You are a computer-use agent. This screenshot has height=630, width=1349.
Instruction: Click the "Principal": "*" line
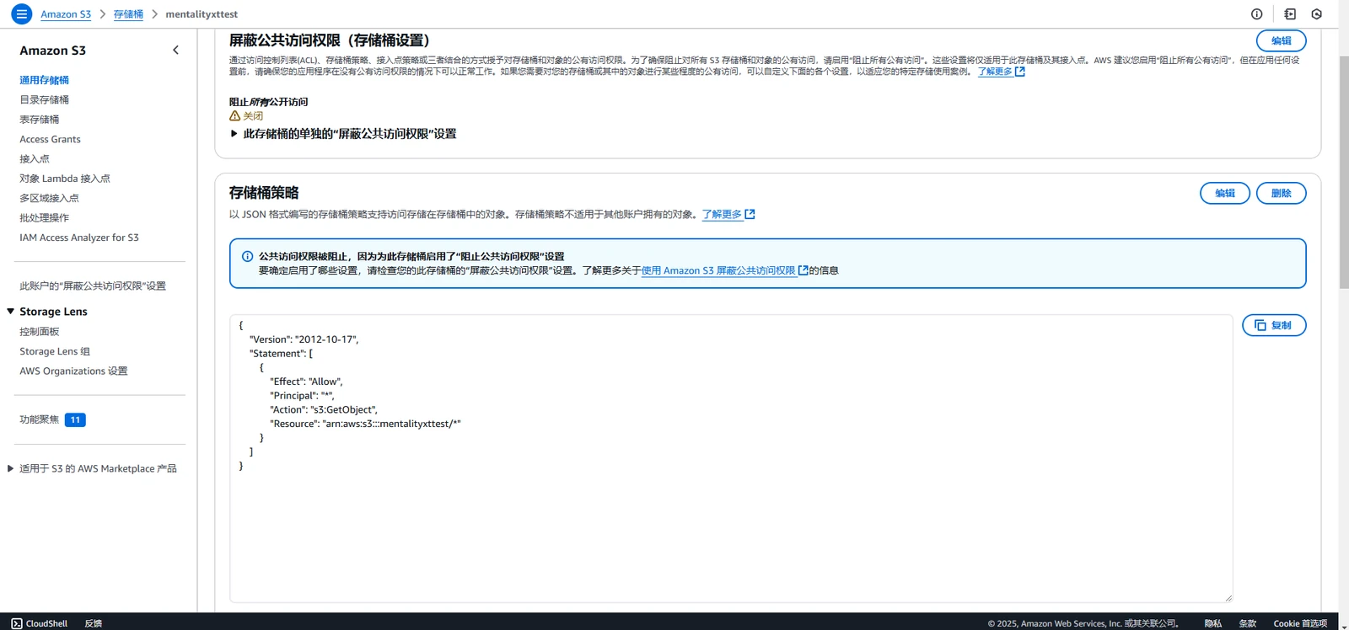click(x=302, y=396)
